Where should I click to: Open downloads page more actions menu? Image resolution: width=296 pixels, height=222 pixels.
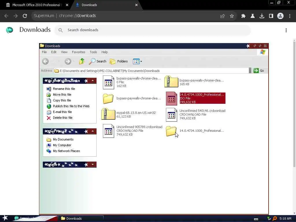coord(286,30)
